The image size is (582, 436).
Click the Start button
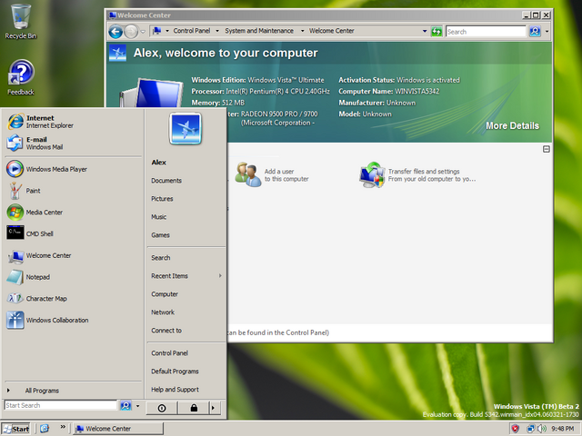(16, 429)
